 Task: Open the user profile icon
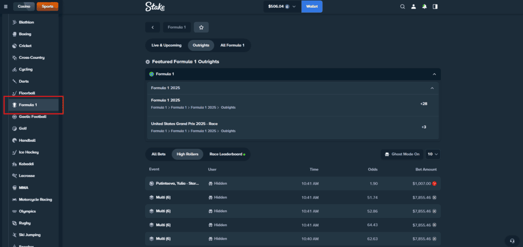coord(414,7)
